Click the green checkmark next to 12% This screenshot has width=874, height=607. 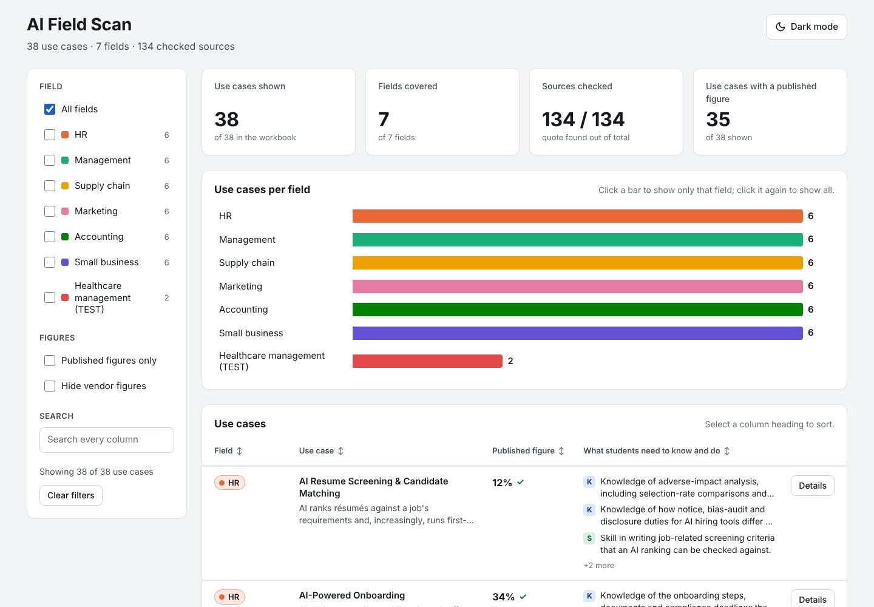(x=521, y=483)
